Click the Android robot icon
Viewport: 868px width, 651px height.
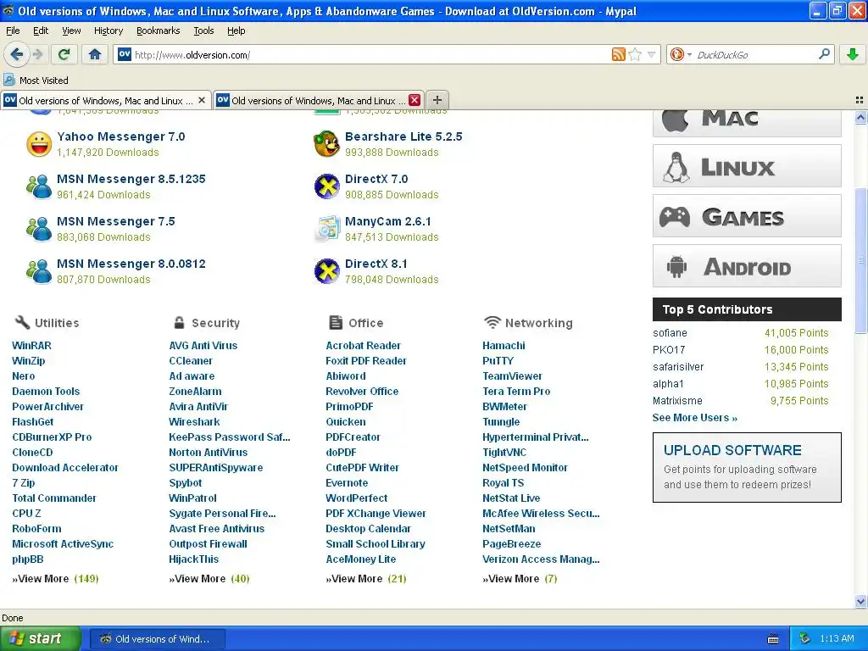[x=676, y=266]
